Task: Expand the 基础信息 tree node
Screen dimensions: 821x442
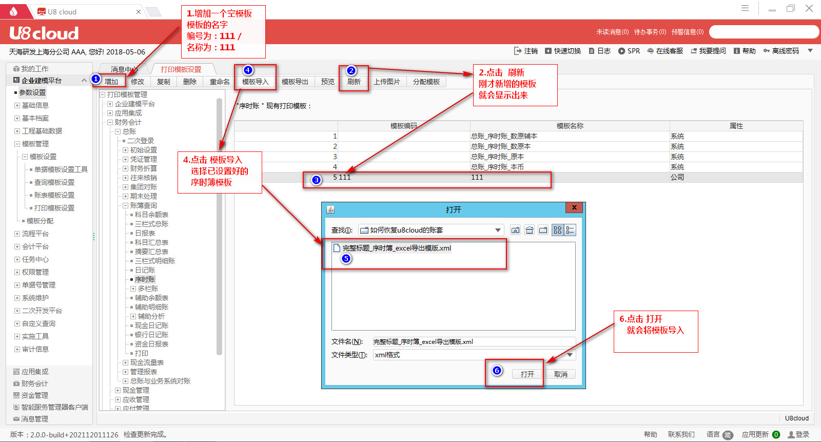Action: pyautogui.click(x=17, y=105)
